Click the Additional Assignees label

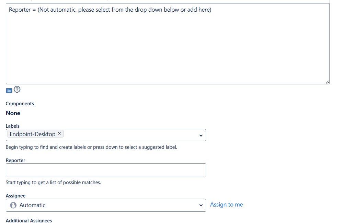29,221
